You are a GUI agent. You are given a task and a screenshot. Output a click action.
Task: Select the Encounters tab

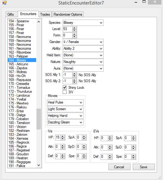tap(28, 14)
